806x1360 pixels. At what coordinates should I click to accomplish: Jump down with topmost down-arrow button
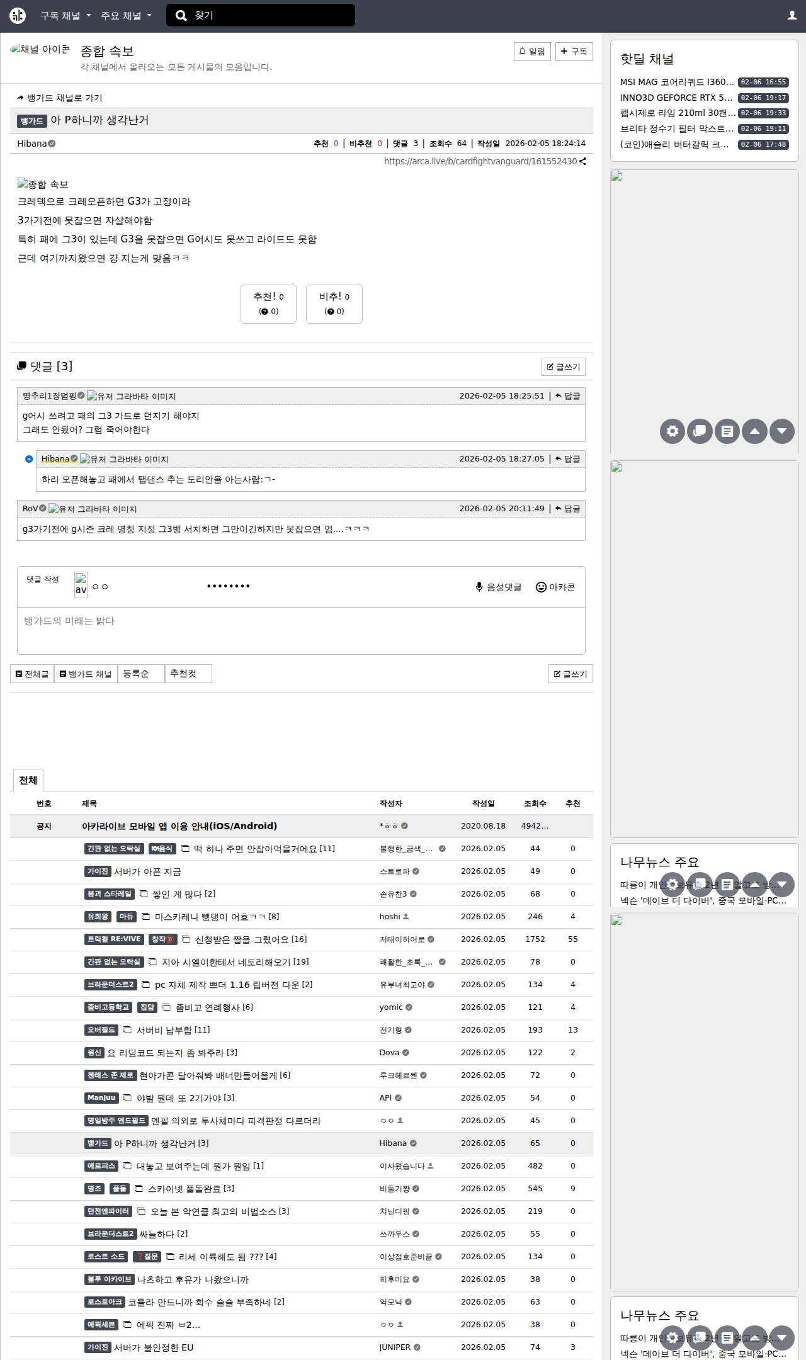pyautogui.click(x=782, y=431)
